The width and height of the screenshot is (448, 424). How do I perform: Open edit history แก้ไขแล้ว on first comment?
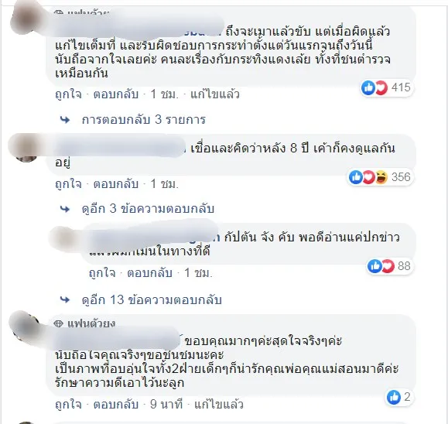[x=215, y=94]
